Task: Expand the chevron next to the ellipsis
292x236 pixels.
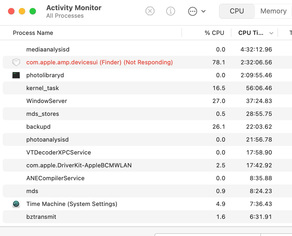Action: point(203,11)
